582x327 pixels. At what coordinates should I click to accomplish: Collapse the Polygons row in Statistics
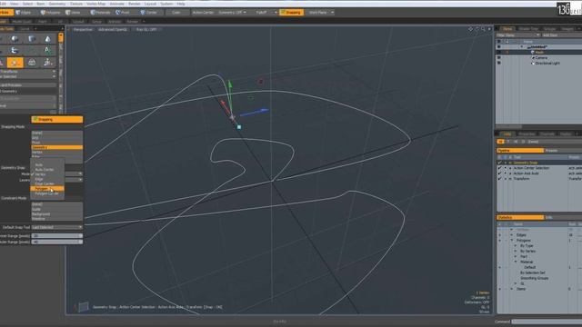pos(511,240)
